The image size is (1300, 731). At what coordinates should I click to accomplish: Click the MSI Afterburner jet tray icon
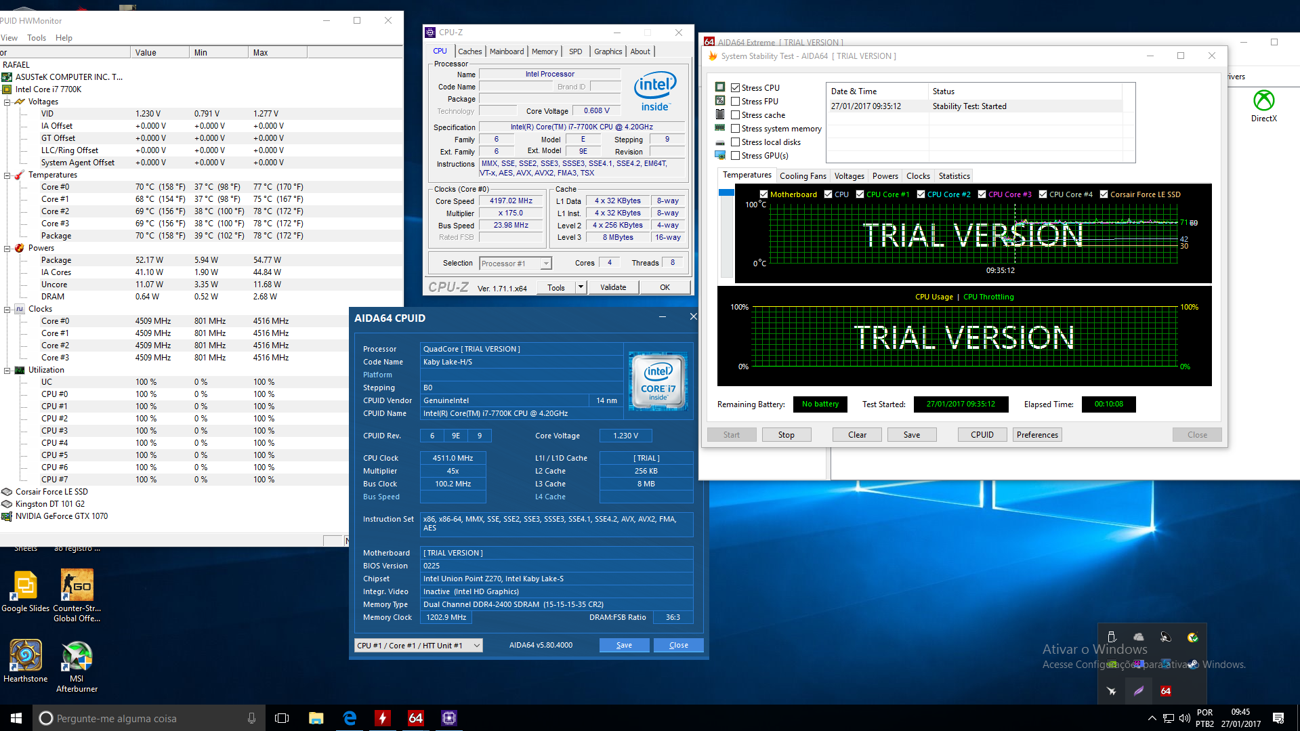tap(1112, 691)
